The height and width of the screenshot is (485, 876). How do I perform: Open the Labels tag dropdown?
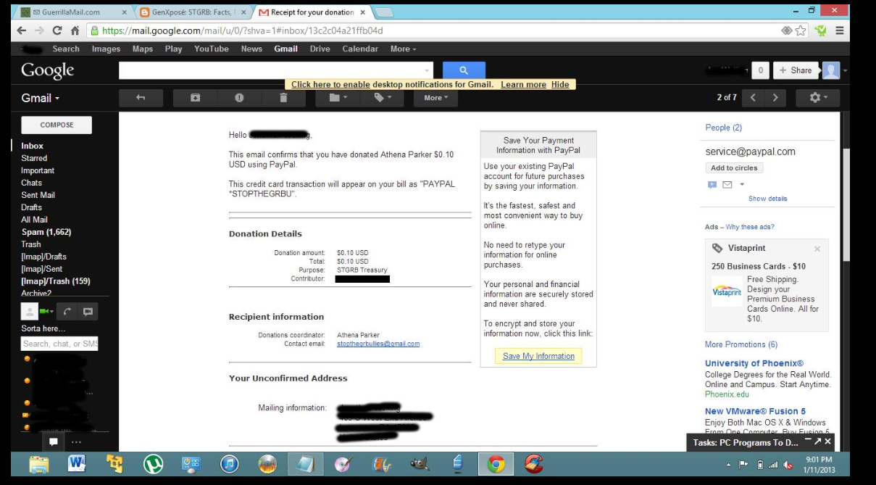pos(382,98)
